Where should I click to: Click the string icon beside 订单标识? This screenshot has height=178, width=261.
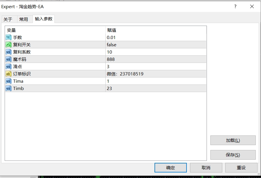pyautogui.click(x=8, y=74)
